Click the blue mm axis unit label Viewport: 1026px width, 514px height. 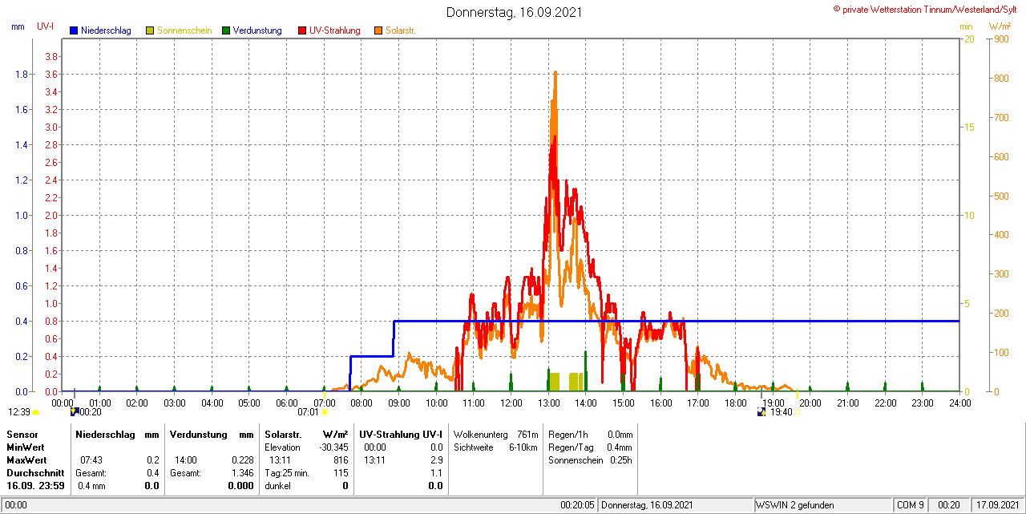(x=18, y=26)
